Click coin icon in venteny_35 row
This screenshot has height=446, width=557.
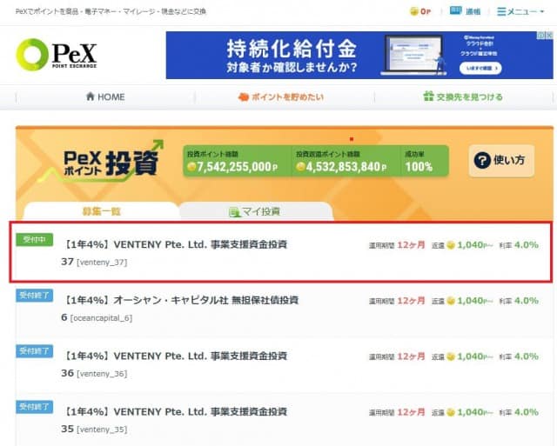(x=451, y=412)
